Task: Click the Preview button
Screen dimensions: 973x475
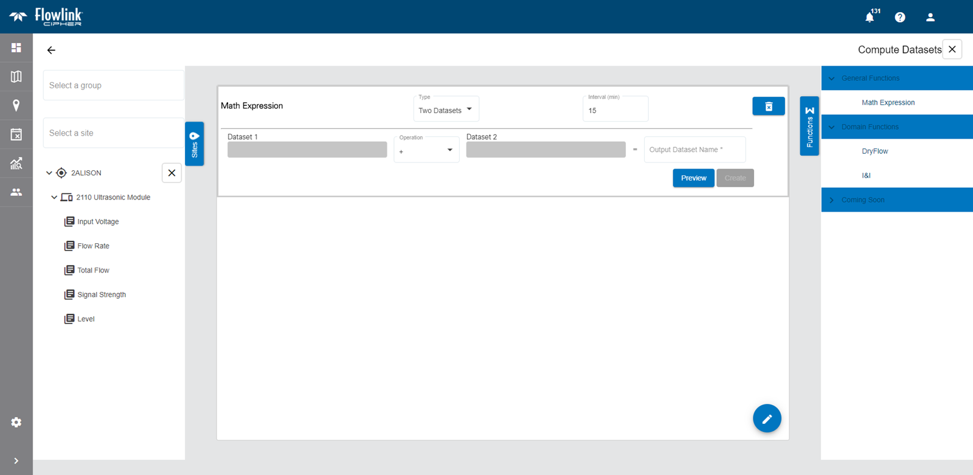Action: point(693,178)
